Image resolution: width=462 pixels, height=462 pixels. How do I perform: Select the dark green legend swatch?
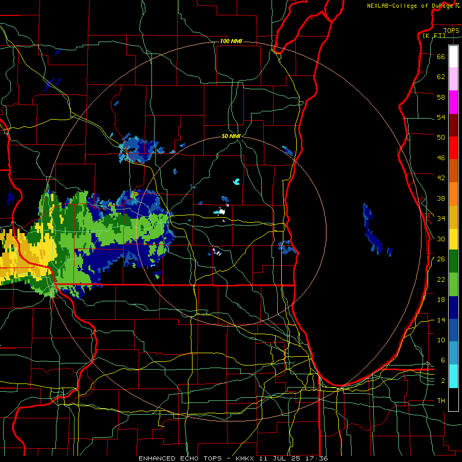coord(453,261)
